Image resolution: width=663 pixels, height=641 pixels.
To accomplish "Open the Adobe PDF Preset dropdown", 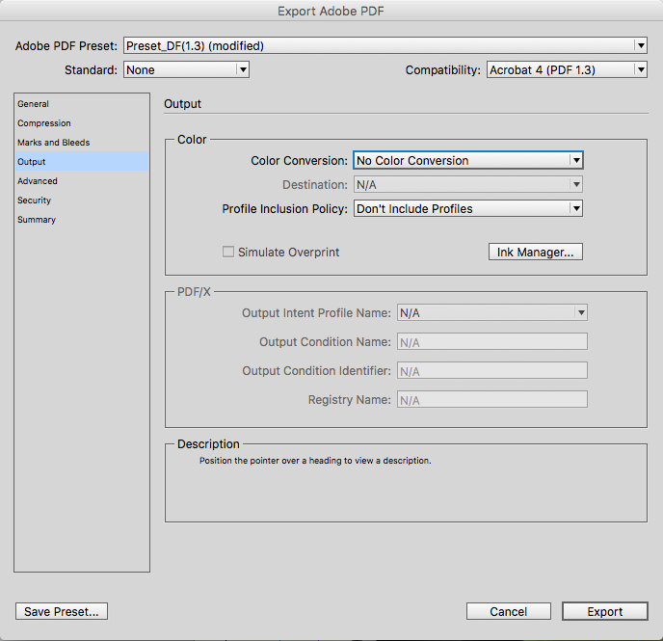I will (385, 45).
